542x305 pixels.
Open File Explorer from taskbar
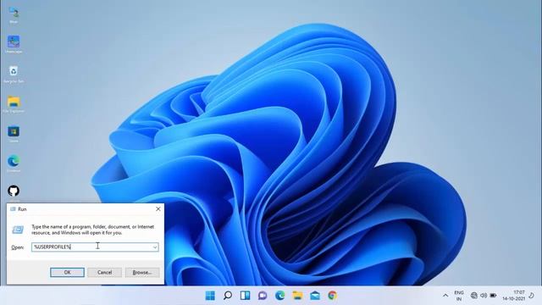click(297, 296)
